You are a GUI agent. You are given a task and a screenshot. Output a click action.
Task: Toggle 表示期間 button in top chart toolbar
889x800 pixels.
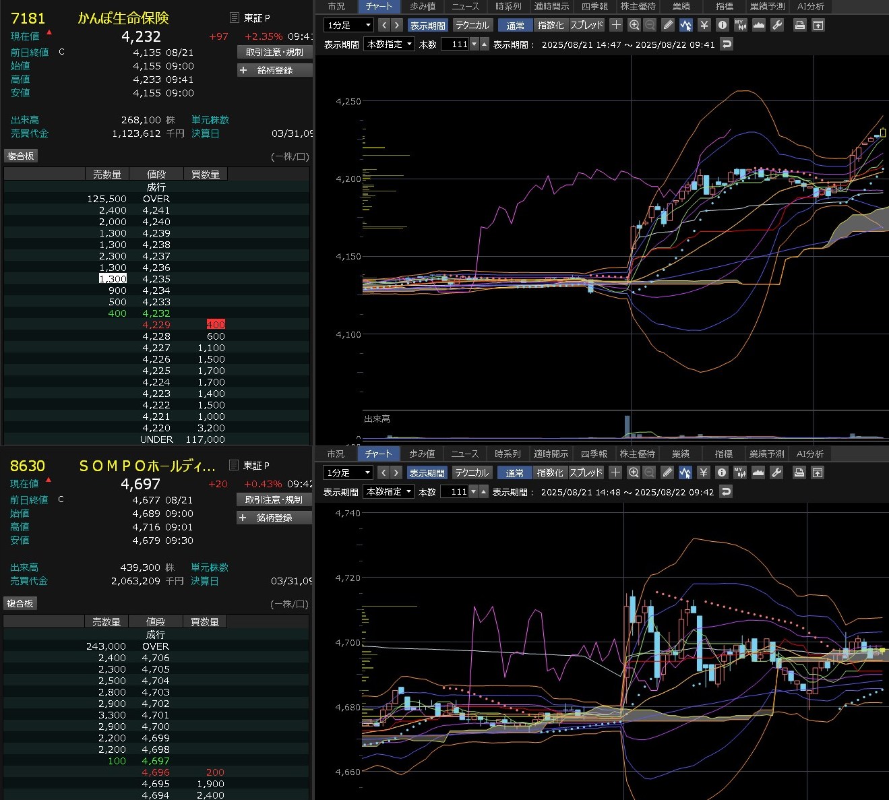tap(427, 25)
